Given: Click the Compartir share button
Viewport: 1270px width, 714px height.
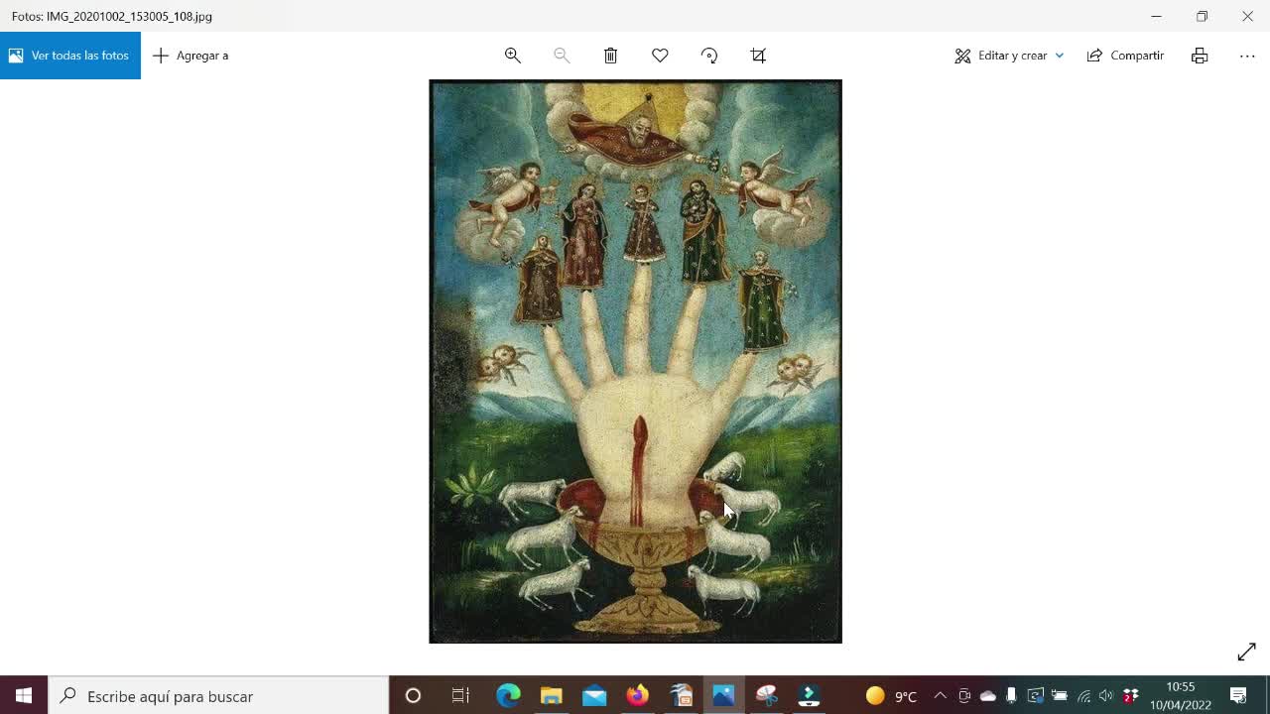Looking at the screenshot, I should 1125,56.
